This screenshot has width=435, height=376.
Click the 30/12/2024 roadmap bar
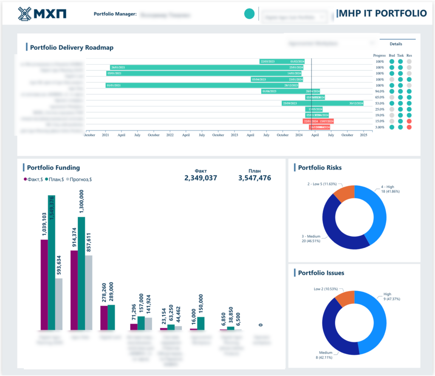(x=323, y=103)
